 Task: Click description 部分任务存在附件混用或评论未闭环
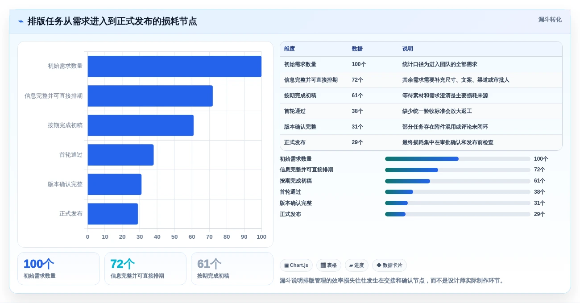tap(445, 127)
